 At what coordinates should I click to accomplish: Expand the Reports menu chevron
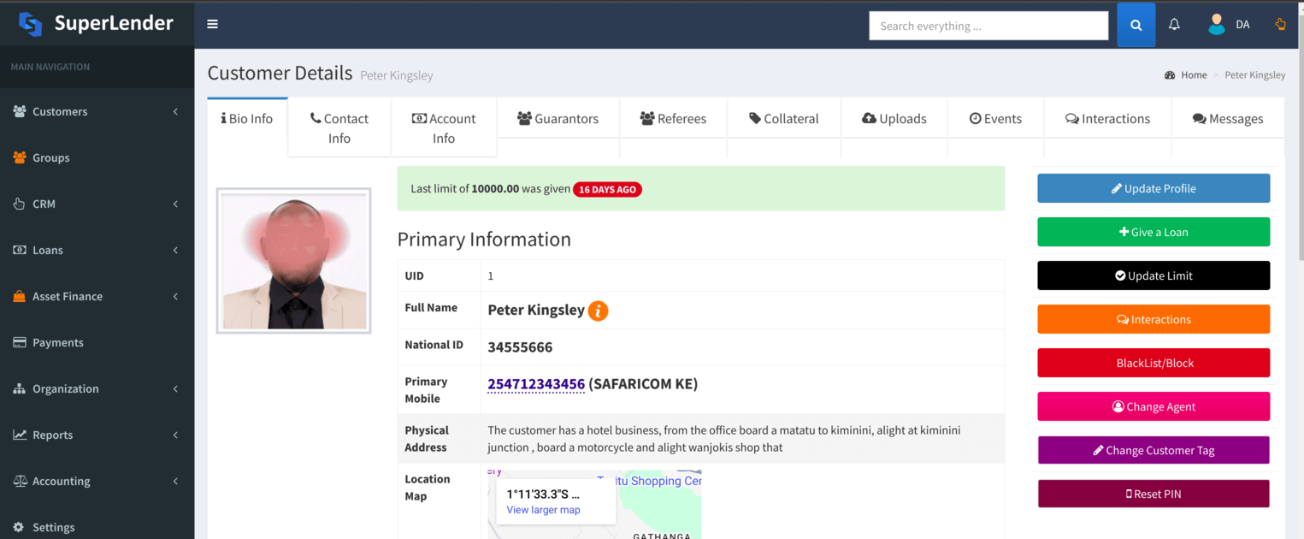175,435
